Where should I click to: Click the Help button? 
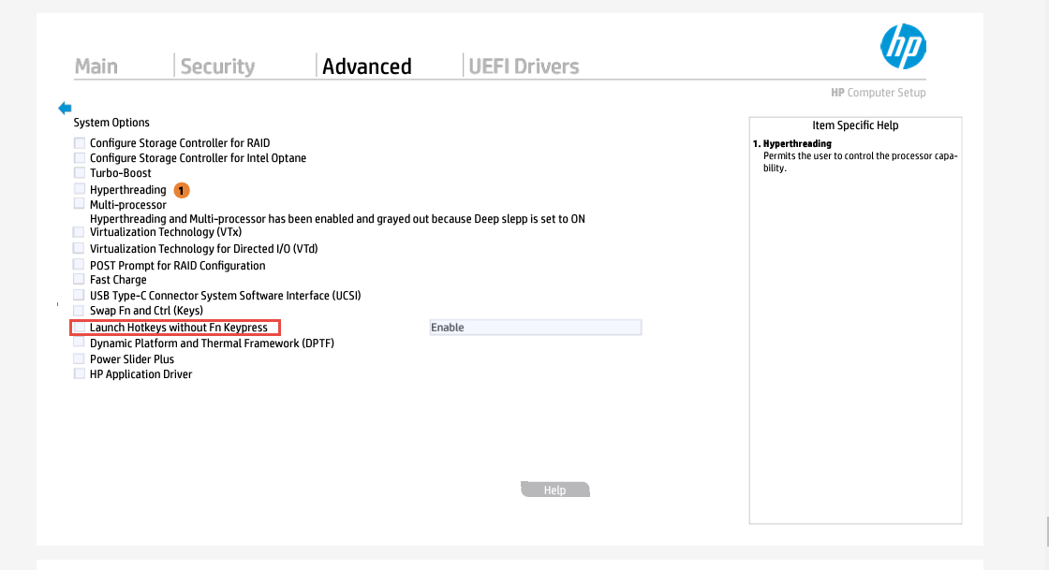click(554, 490)
